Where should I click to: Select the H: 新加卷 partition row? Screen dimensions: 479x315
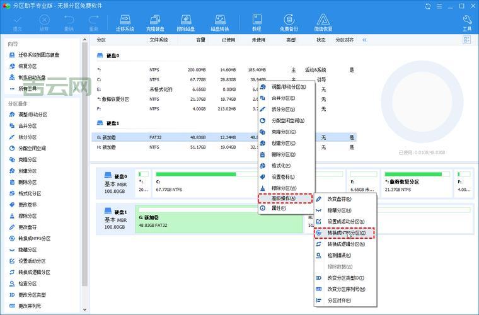189,147
